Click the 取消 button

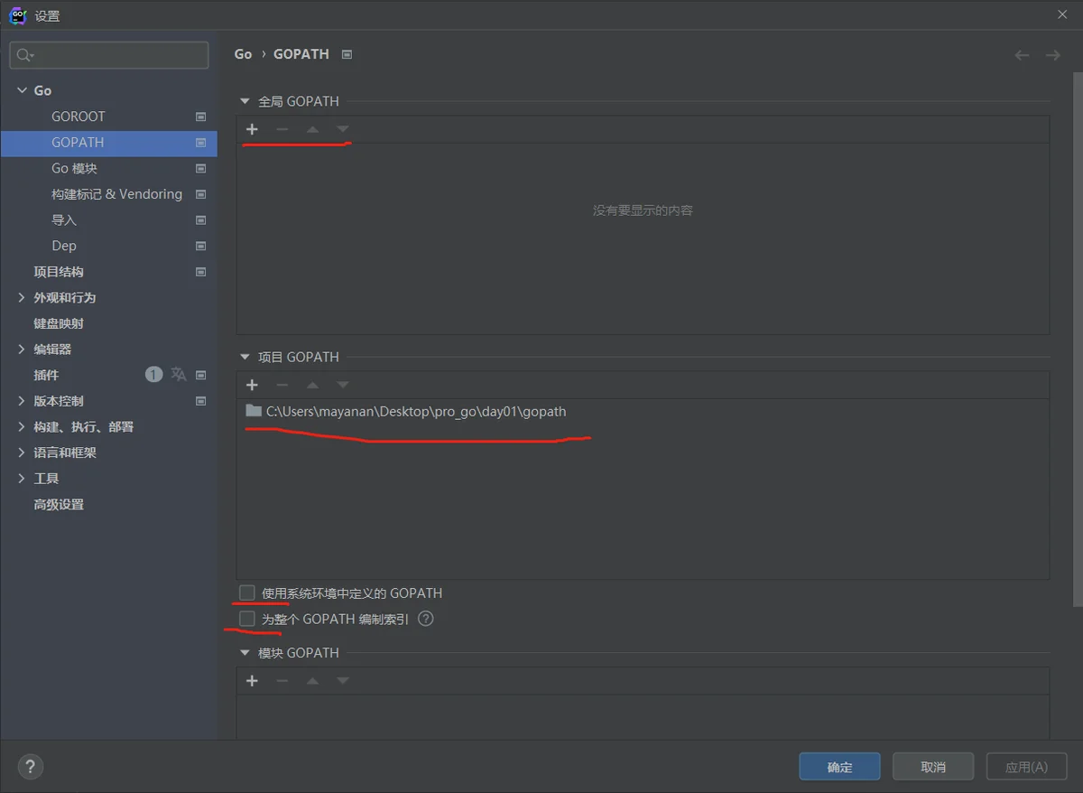[x=932, y=767]
